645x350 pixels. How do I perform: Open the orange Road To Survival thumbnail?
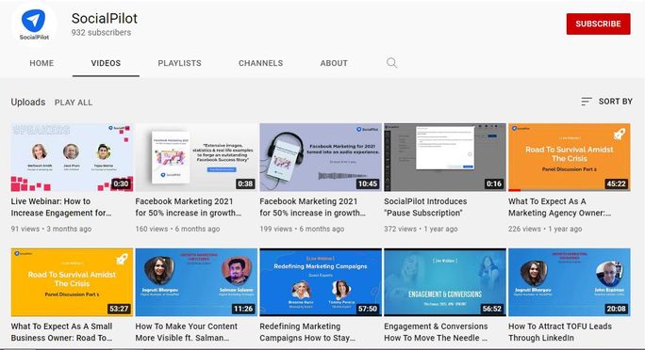click(x=570, y=157)
